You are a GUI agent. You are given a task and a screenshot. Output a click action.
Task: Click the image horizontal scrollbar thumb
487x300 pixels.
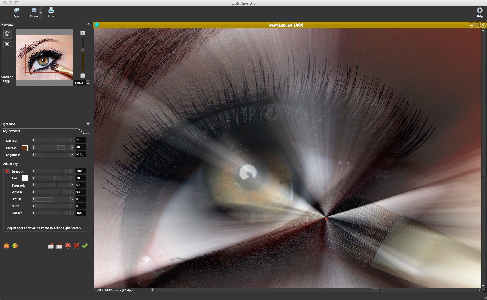point(376,290)
